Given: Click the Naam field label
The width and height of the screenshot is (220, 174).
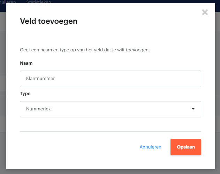Looking at the screenshot, I should [x=26, y=63].
